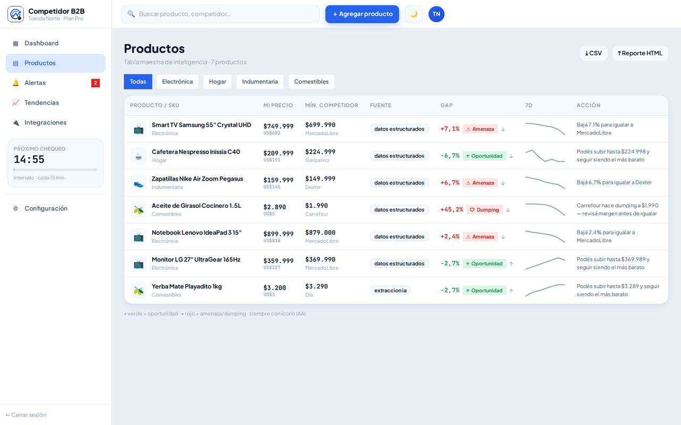Click the $1.990 Carrefour competitor price
This screenshot has height=425, width=681.
pyautogui.click(x=317, y=206)
